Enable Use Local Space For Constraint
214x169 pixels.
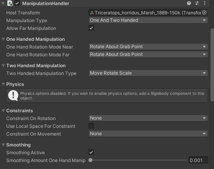click(x=91, y=126)
